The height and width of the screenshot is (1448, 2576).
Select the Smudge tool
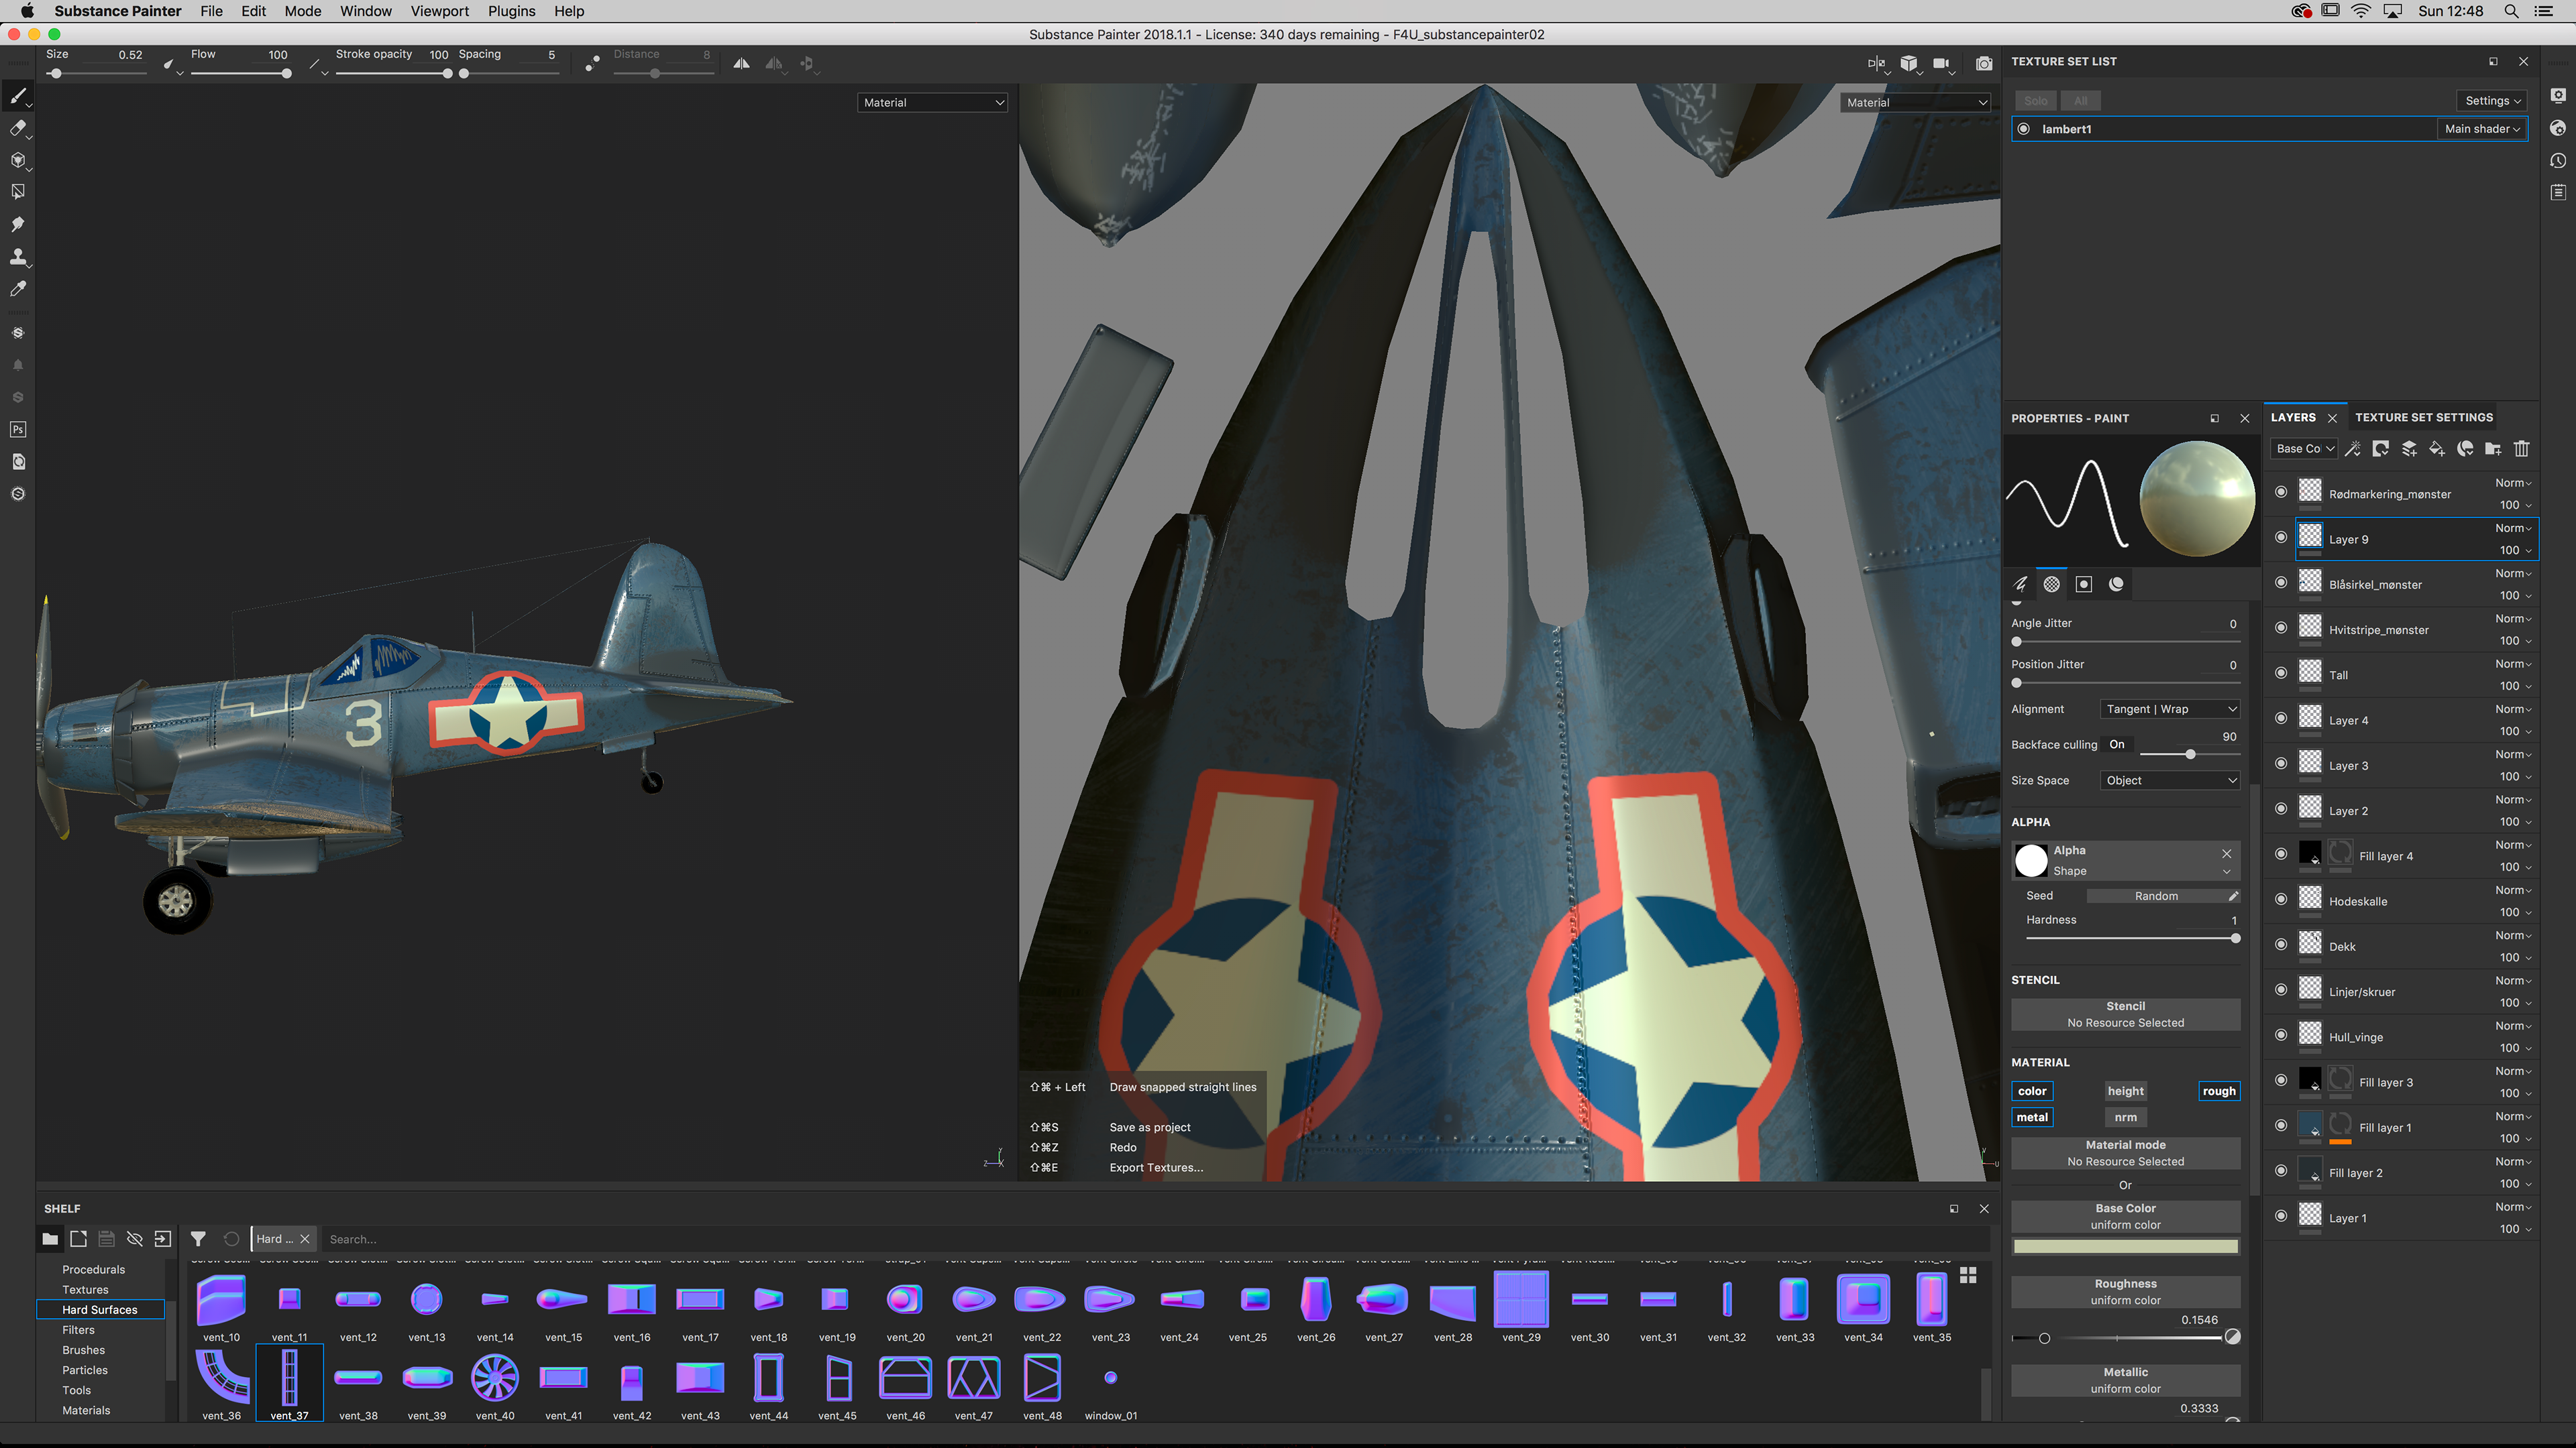click(17, 224)
